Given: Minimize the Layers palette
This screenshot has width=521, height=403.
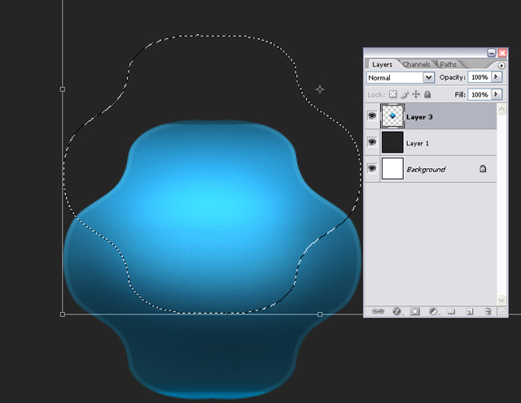Looking at the screenshot, I should pos(492,53).
